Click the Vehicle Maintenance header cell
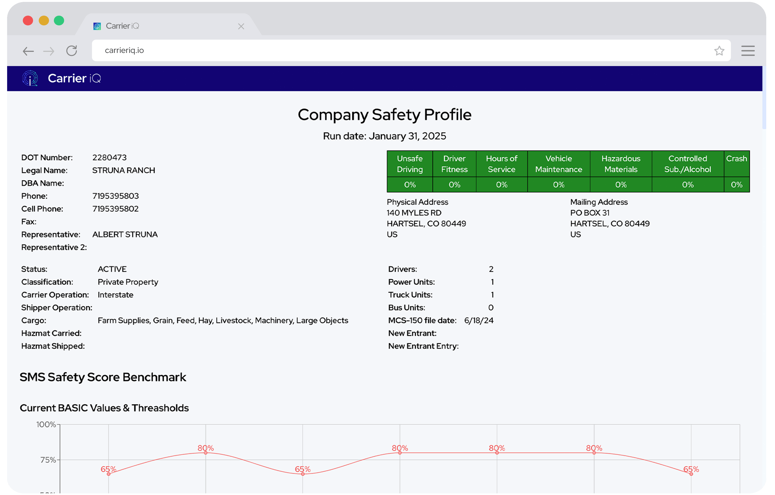Image resolution: width=775 pixels, height=495 pixels. click(x=558, y=164)
